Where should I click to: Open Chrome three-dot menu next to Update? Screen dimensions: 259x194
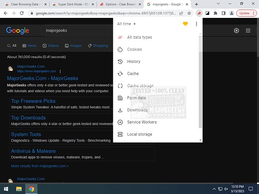coord(253,13)
